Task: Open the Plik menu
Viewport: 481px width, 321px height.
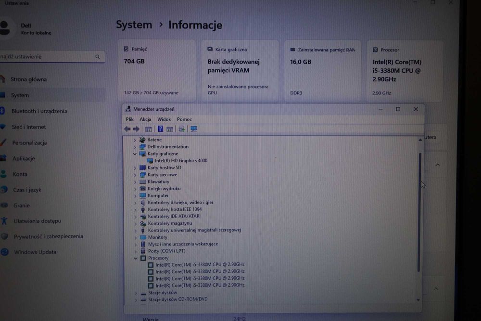Action: (x=130, y=119)
